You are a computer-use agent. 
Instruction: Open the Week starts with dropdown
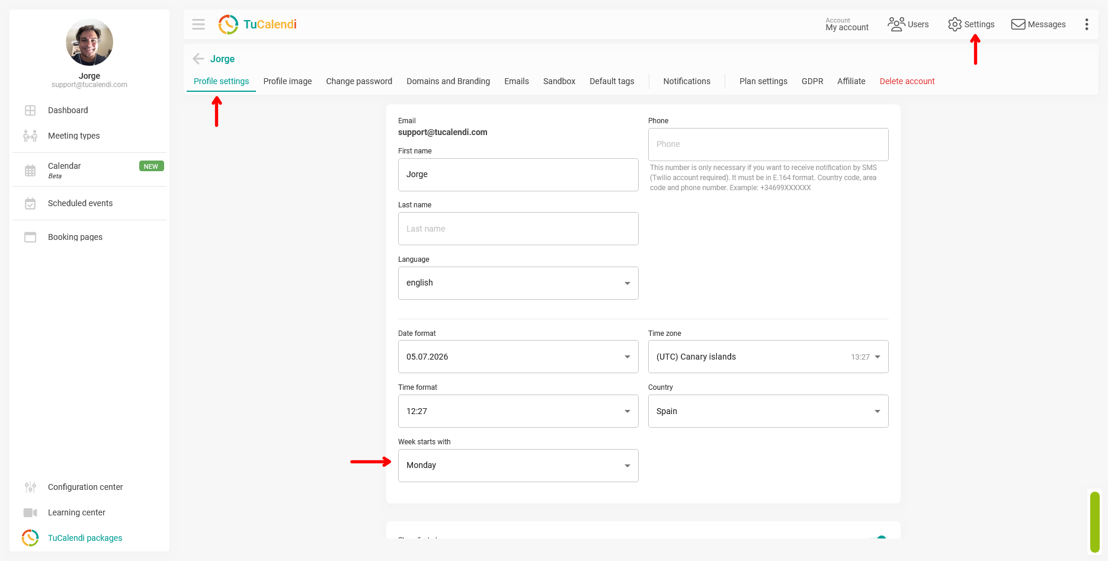click(x=518, y=466)
